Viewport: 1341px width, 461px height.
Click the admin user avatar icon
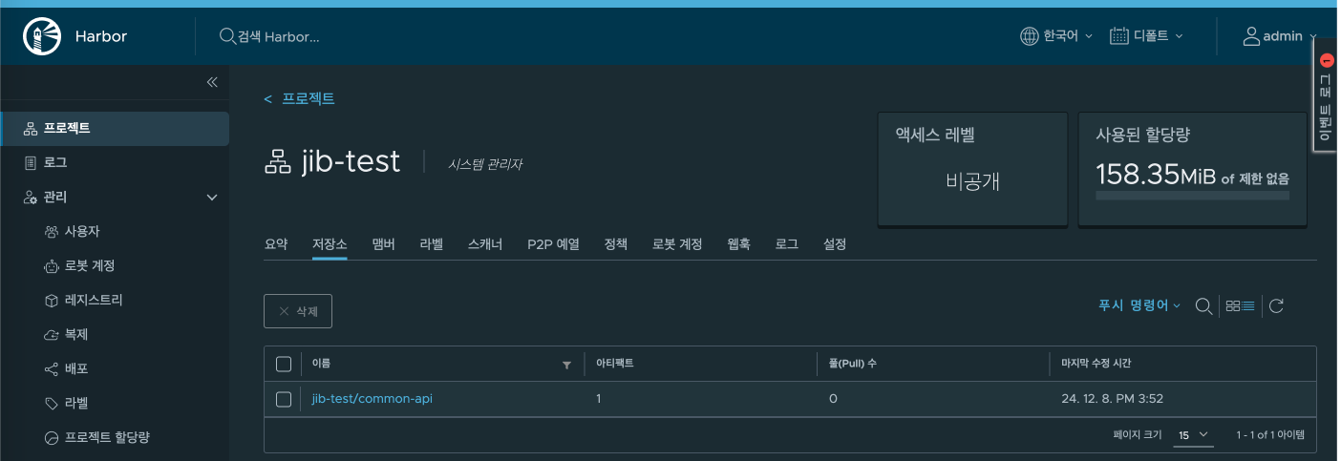1250,36
